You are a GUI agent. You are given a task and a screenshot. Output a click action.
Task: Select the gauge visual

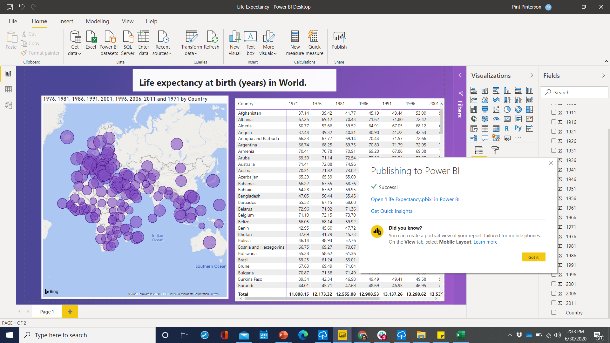[496, 119]
